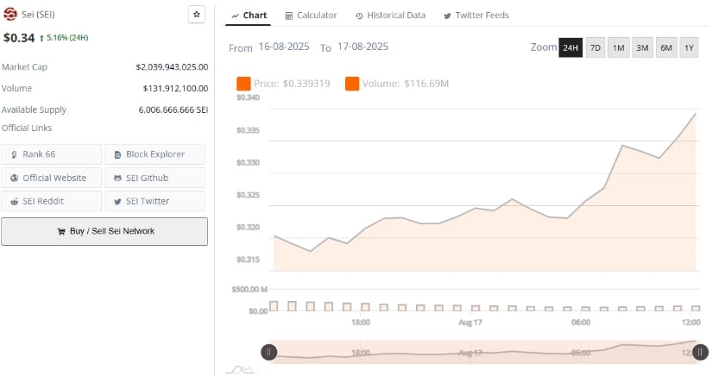Select the 1Y zoom range

pos(689,47)
